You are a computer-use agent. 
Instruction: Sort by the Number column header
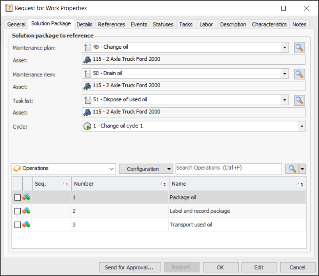pos(120,184)
